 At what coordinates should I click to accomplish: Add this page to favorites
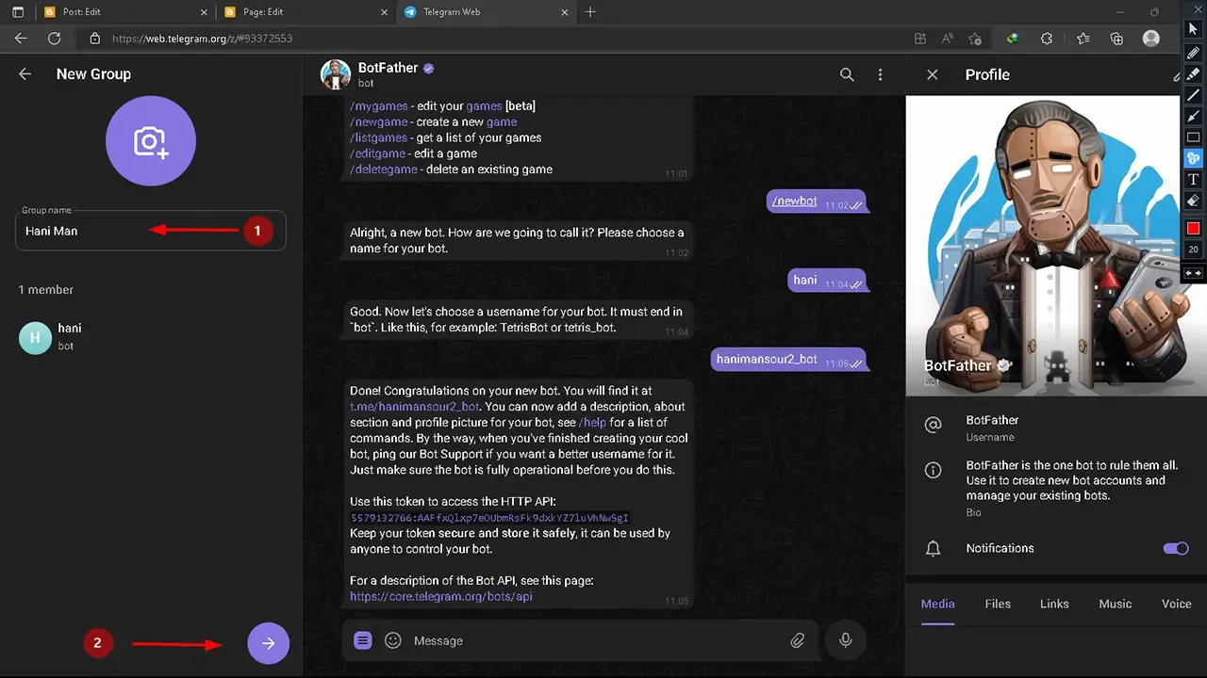tap(975, 39)
